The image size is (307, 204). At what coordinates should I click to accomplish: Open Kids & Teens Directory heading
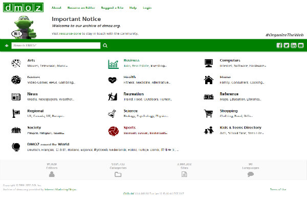(240, 127)
